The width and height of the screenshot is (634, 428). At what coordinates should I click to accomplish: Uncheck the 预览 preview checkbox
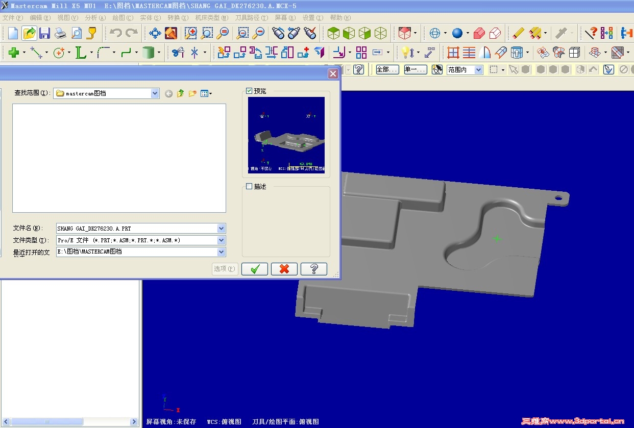(x=249, y=91)
